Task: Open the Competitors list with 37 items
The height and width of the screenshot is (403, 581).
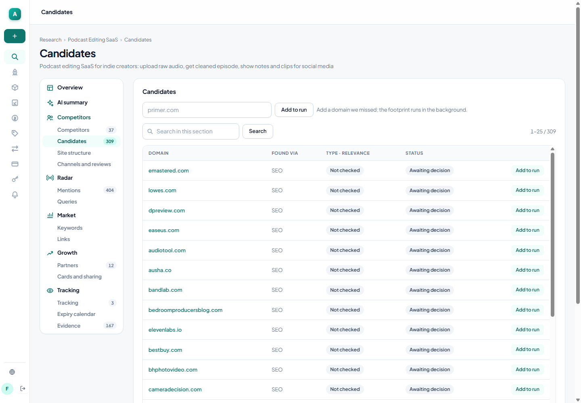Action: click(x=82, y=130)
